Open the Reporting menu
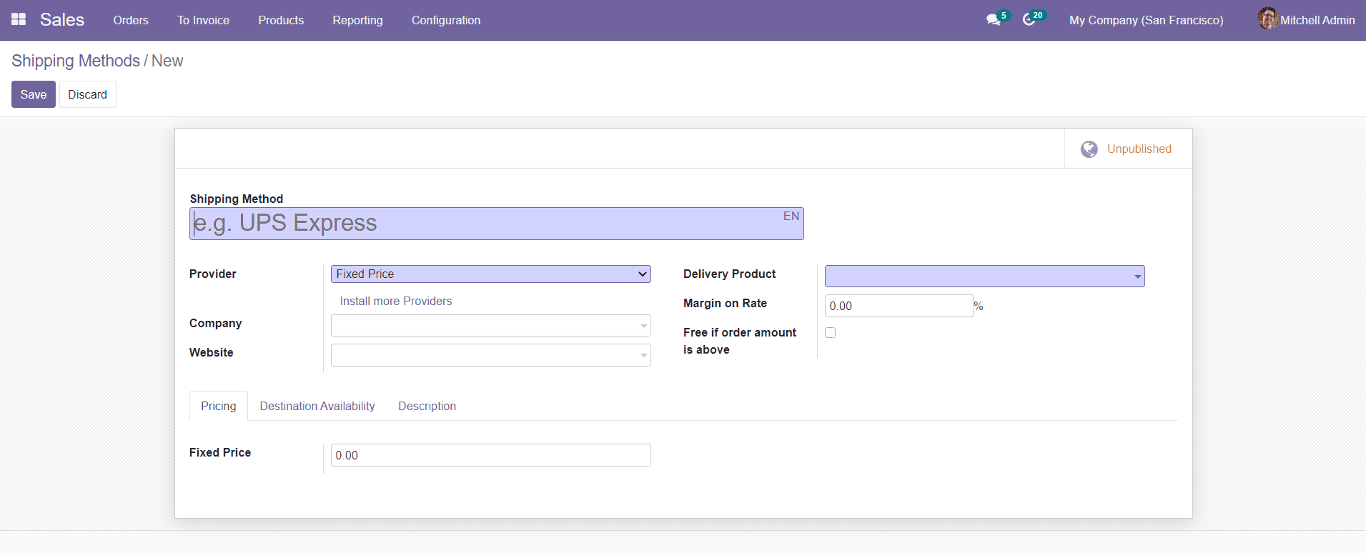Image resolution: width=1366 pixels, height=553 pixels. point(357,20)
